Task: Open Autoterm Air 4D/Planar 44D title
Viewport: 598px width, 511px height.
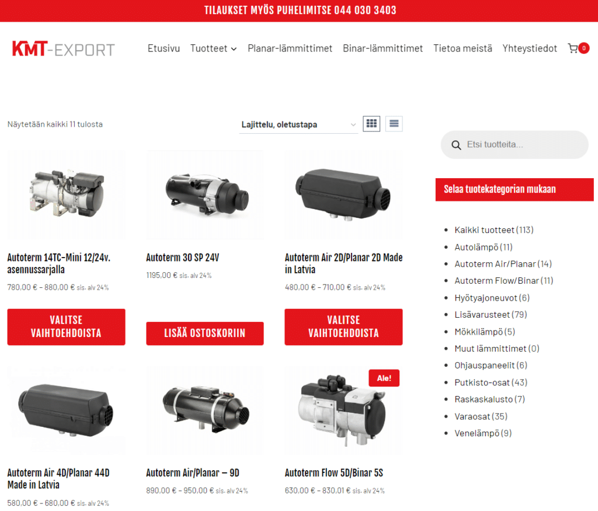Action: pos(58,478)
